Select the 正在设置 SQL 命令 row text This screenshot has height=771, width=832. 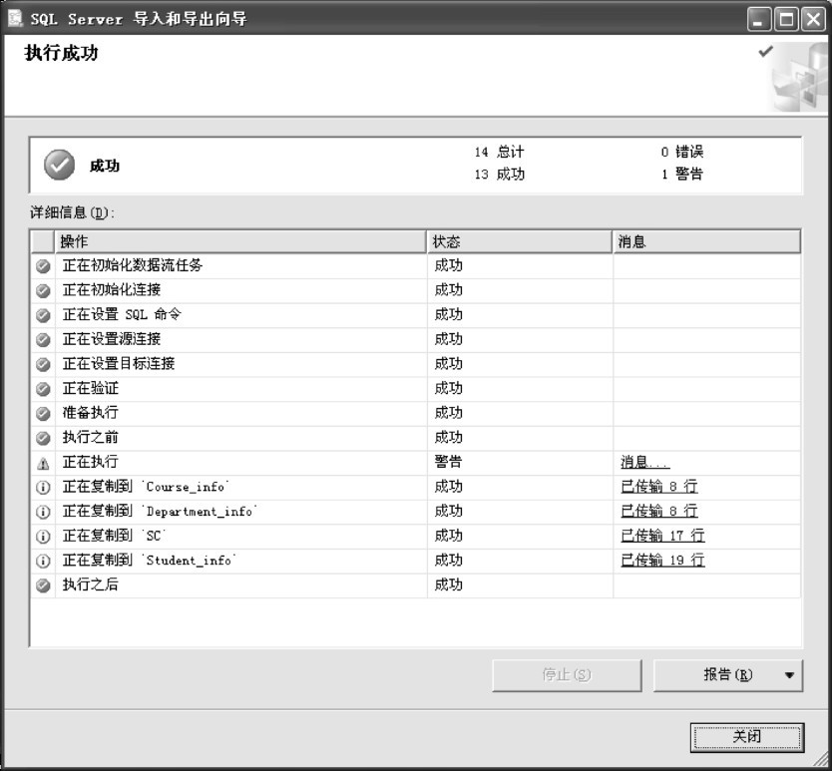122,314
